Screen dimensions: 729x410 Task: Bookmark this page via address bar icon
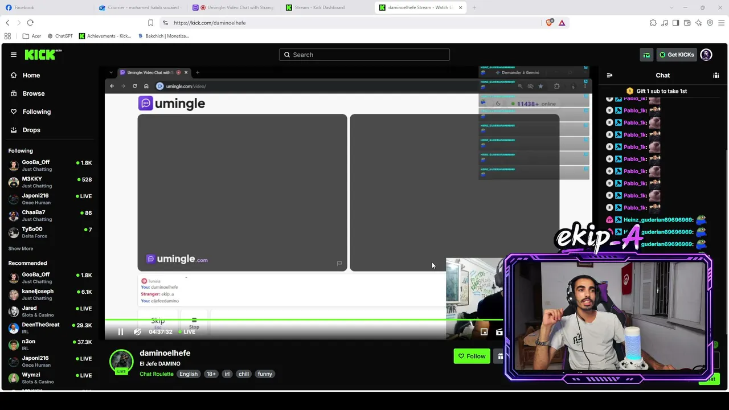[x=150, y=23]
